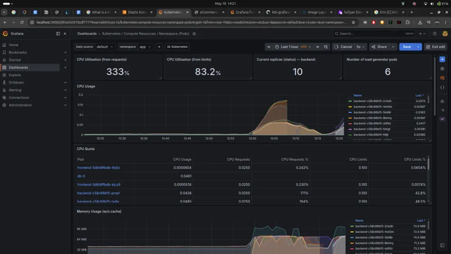This screenshot has width=451, height=254.
Task: Undock the sidebar menu using the dock icon
Action: [x=58, y=34]
